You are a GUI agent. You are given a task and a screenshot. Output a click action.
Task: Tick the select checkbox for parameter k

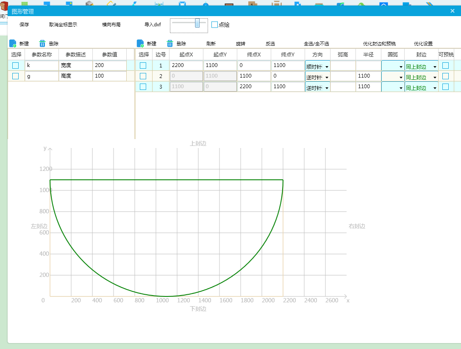pos(16,65)
